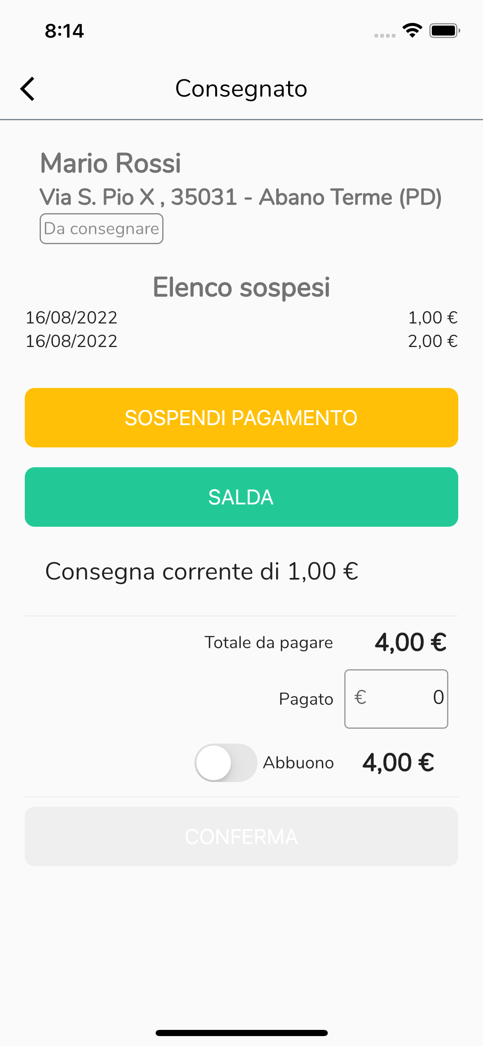
Task: Tap the Wi-Fi status icon
Action: point(412,31)
